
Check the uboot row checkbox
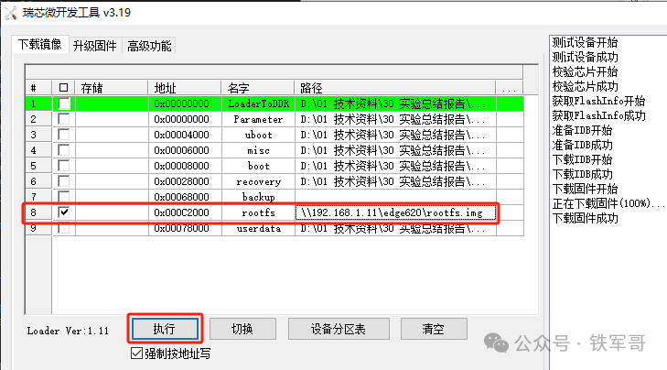[63, 135]
